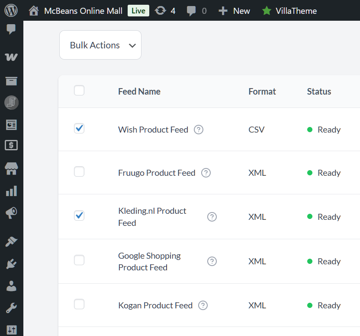Open the New content menu
The width and height of the screenshot is (360, 336).
point(234,11)
